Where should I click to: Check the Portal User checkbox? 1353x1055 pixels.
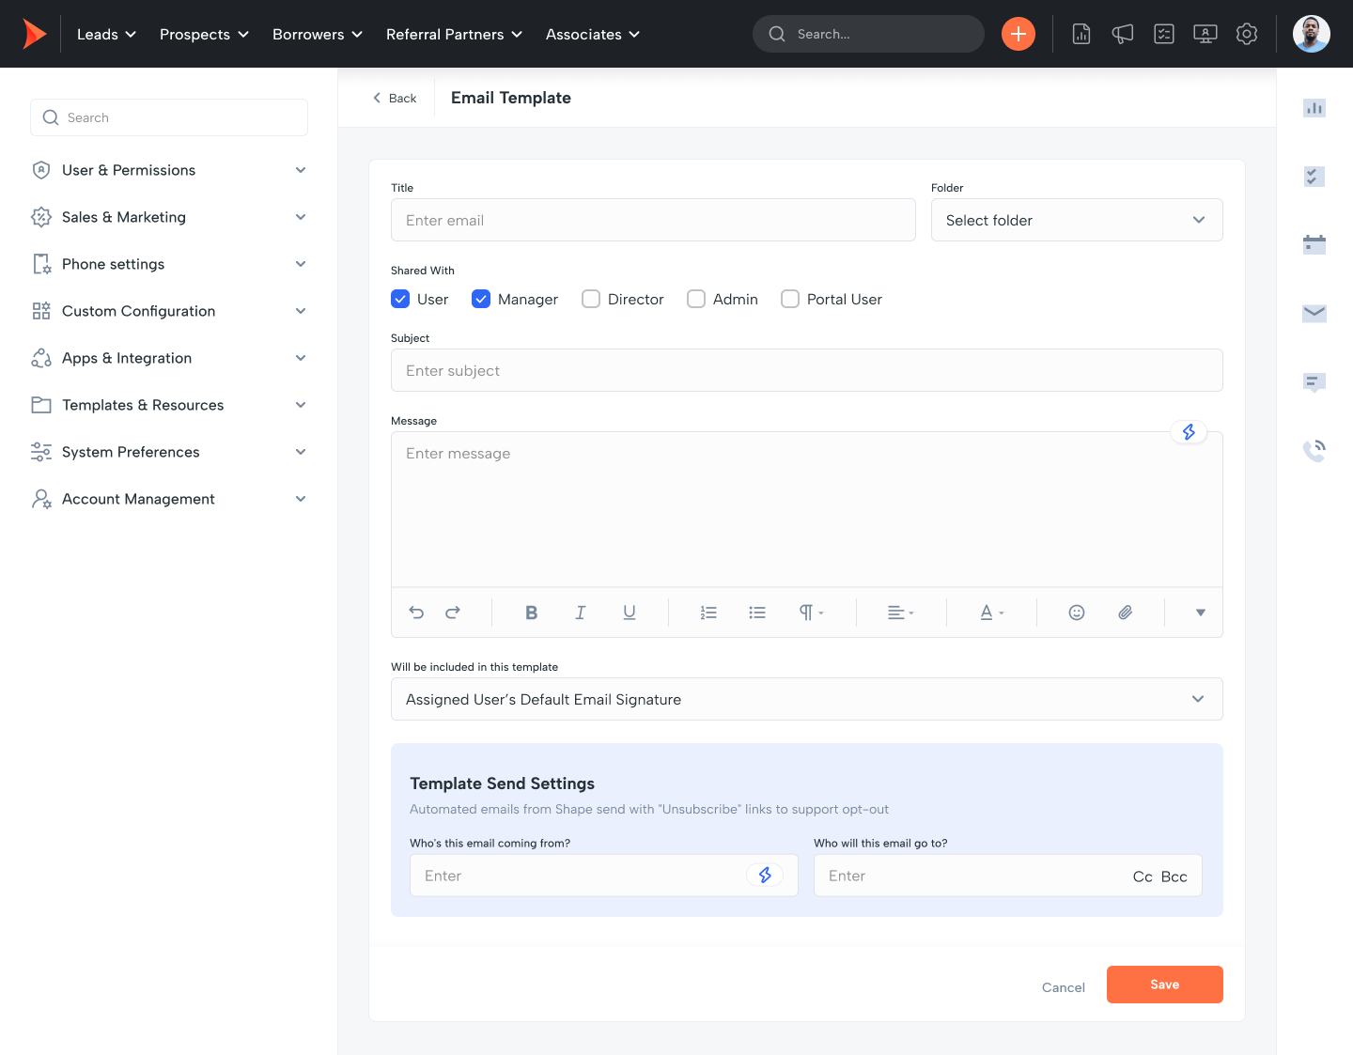click(x=790, y=299)
